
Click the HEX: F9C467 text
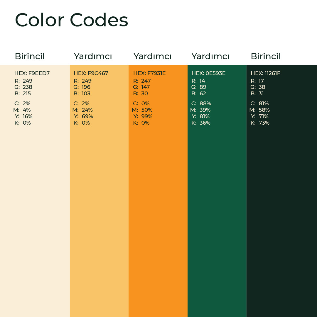[x=91, y=73]
